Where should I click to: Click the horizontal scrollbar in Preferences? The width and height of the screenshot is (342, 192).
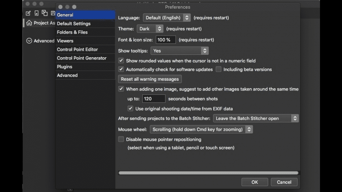tap(208, 173)
